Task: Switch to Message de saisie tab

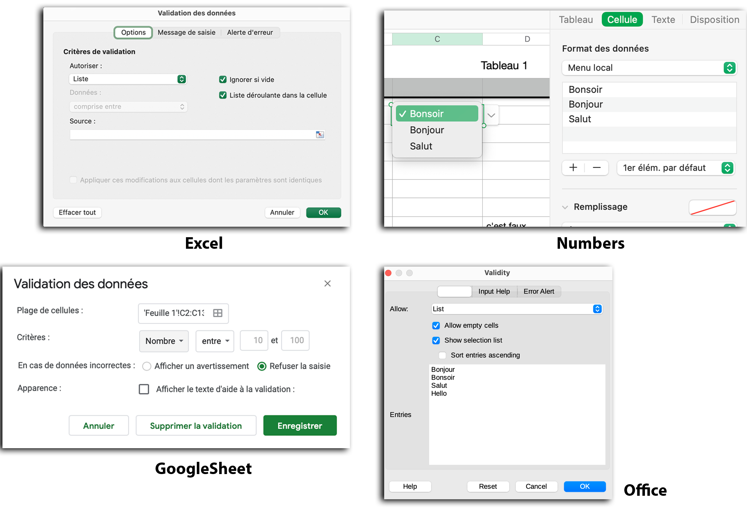Action: (186, 33)
